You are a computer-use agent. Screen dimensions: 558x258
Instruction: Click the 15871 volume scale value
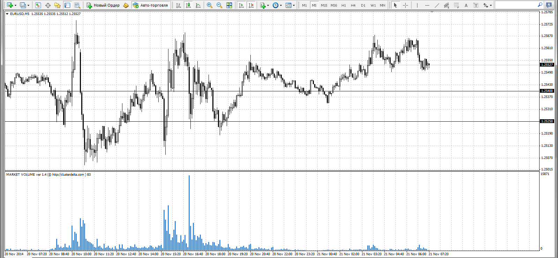click(545, 174)
